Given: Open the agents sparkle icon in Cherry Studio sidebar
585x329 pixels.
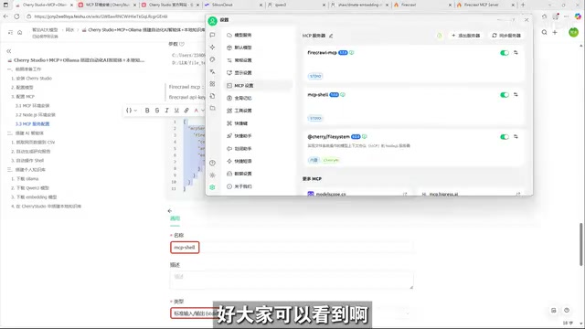Looking at the screenshot, I should click(x=212, y=47).
